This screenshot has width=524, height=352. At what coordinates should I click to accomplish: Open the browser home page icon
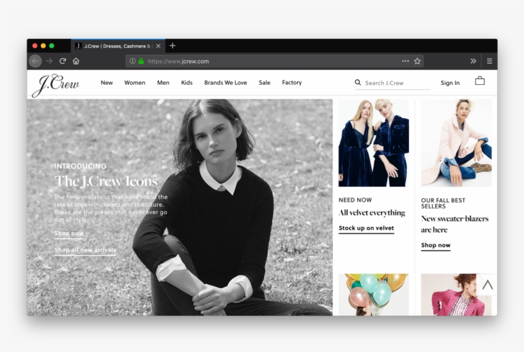pos(76,61)
